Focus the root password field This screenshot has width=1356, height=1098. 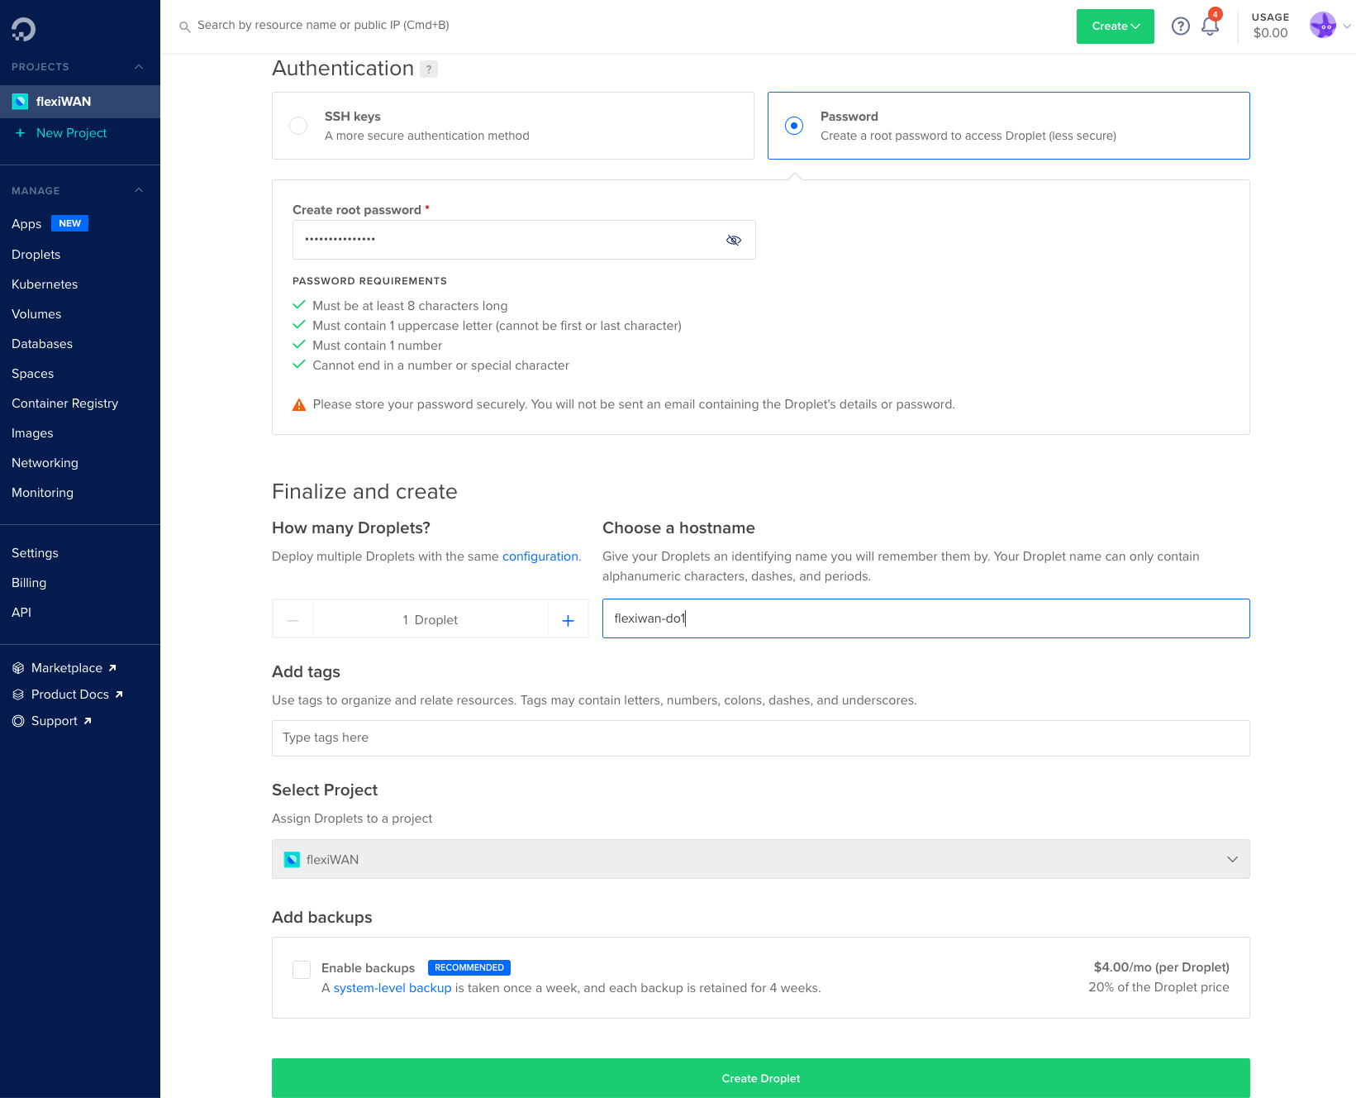(524, 240)
